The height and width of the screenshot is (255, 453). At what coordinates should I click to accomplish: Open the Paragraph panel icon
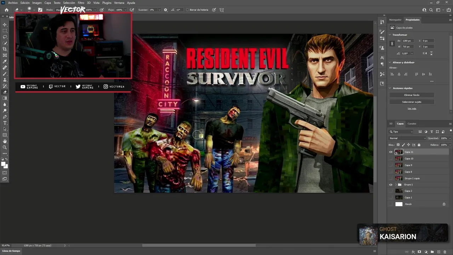click(382, 64)
